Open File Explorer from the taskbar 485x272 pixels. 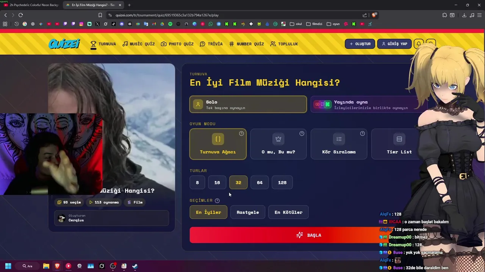[x=46, y=266]
